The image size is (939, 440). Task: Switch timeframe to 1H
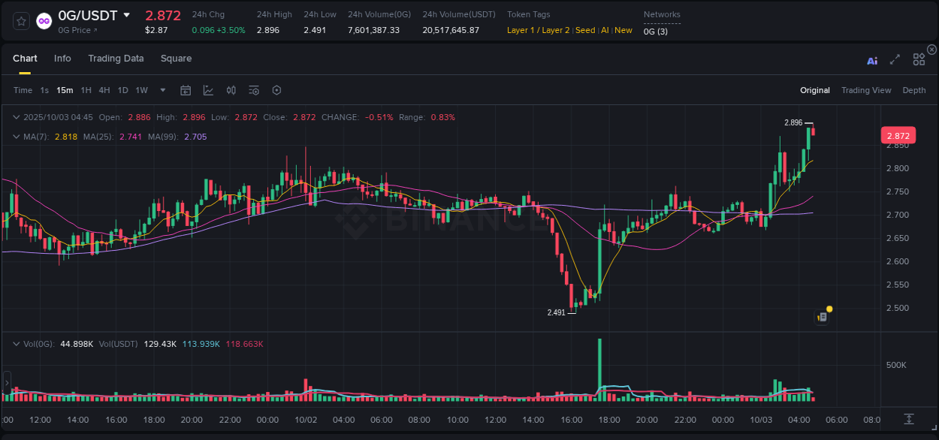pos(86,90)
